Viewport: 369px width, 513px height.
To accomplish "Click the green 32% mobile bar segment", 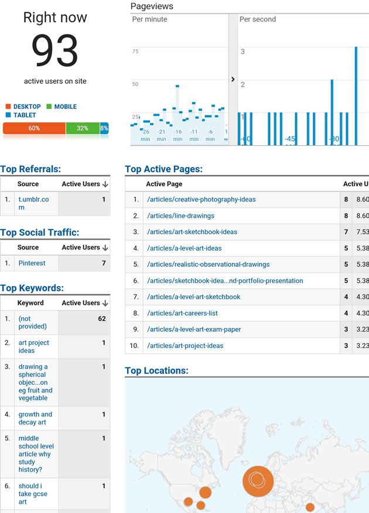I will coord(83,128).
